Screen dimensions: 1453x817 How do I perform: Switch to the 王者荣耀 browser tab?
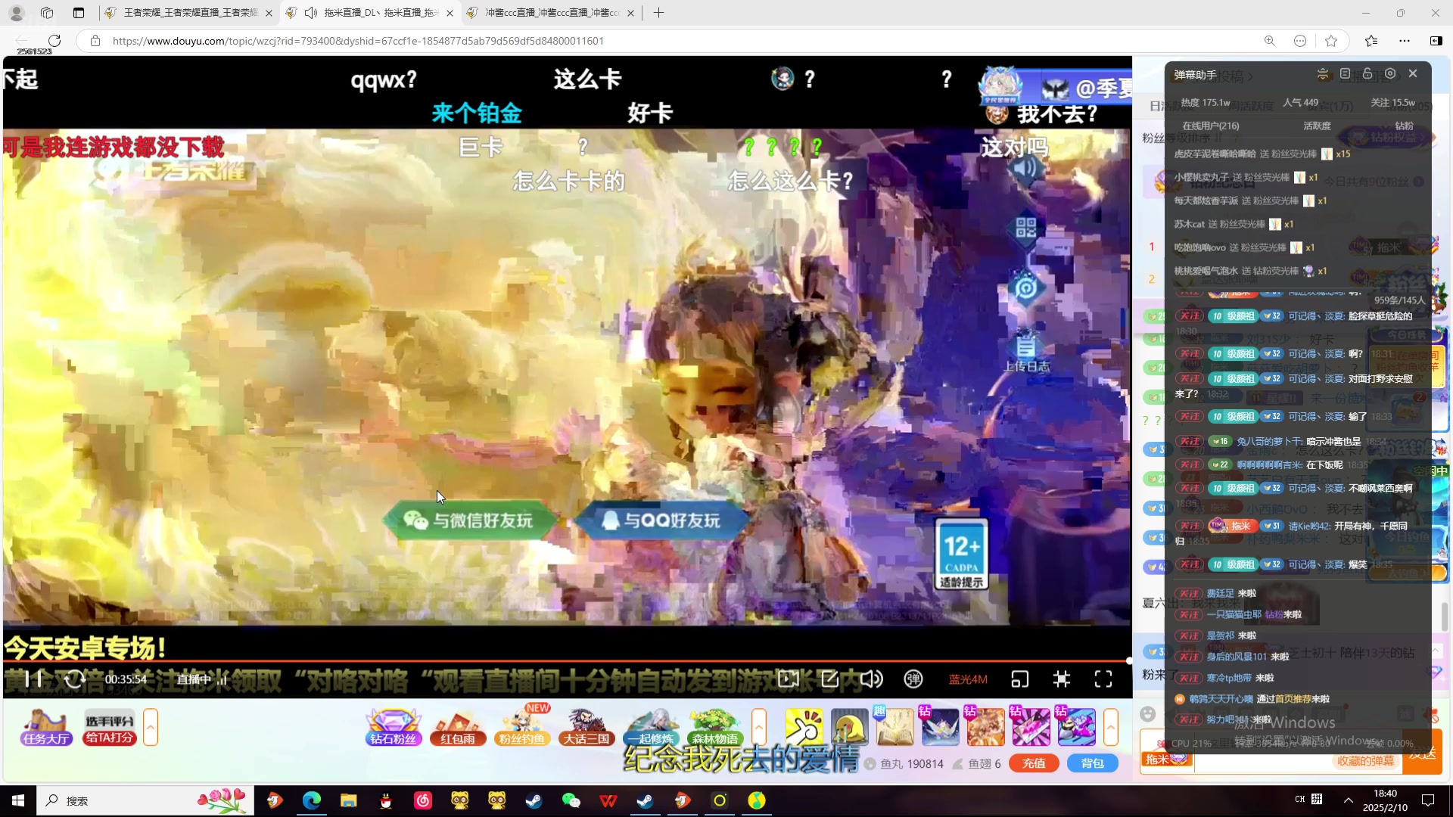[190, 13]
